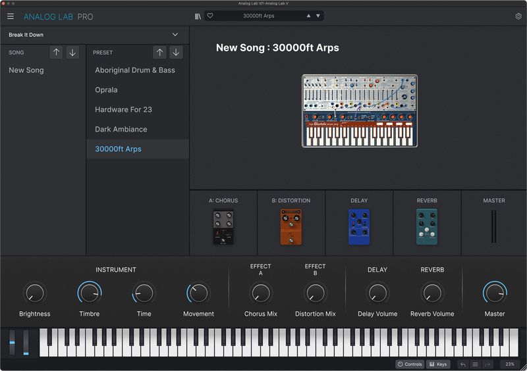Select New Song in song list
527x371 pixels.
pos(26,70)
